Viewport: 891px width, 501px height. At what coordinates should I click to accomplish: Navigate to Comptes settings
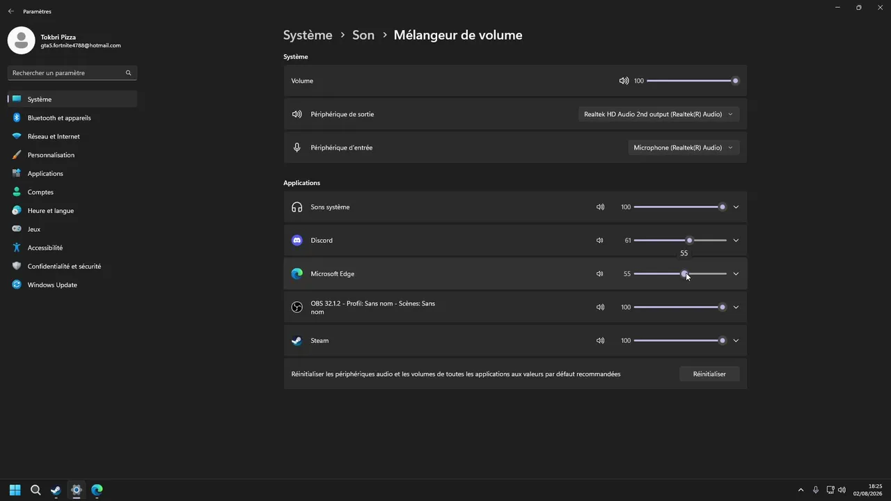72,192
